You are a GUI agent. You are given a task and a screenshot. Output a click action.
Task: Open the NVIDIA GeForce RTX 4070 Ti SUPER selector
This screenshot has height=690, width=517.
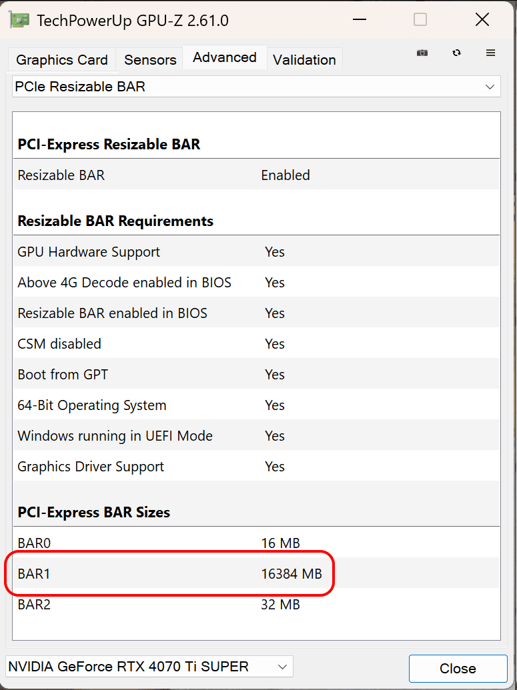click(x=149, y=667)
